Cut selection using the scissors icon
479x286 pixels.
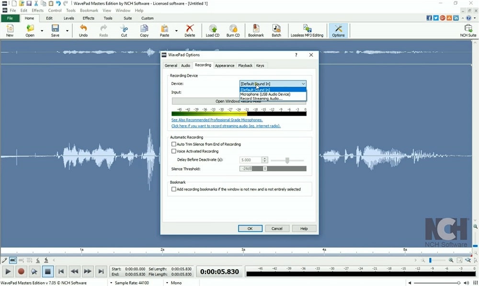(124, 31)
